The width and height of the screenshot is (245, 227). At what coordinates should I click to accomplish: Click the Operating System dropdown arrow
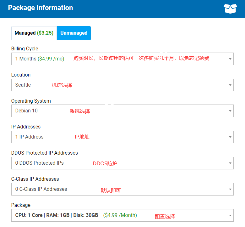[230, 111]
